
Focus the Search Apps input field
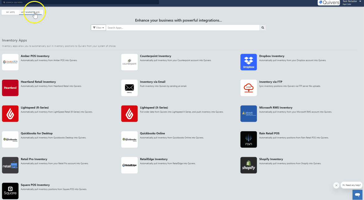(183, 28)
